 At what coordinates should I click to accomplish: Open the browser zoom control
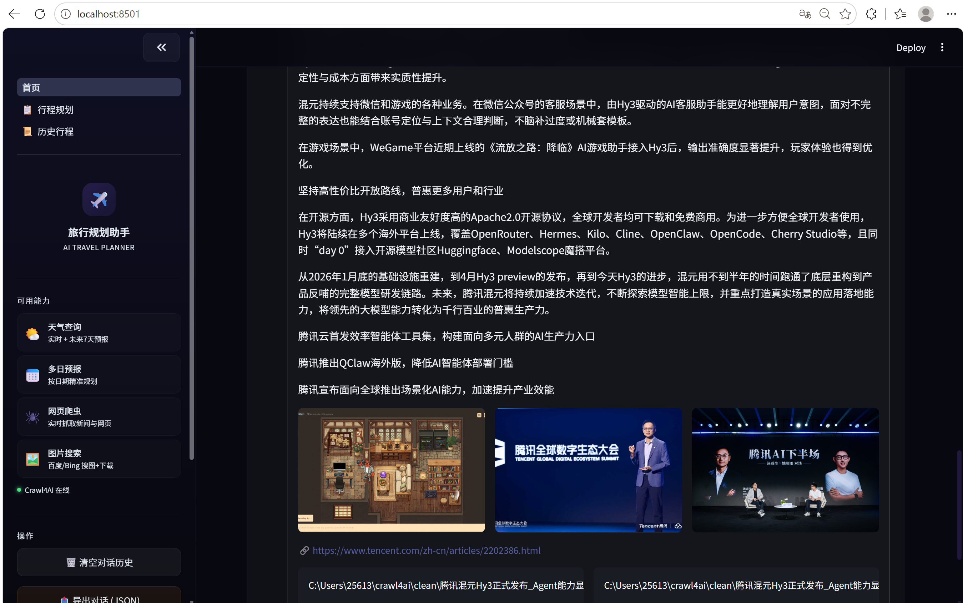tap(825, 14)
